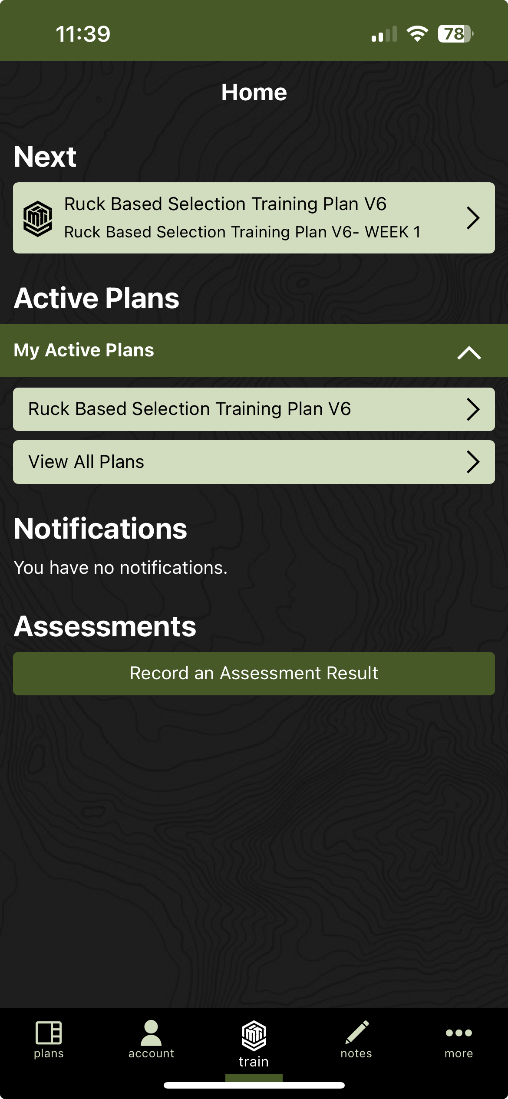The image size is (508, 1099).
Task: Switch to the plans tab label
Action: pos(49,1053)
